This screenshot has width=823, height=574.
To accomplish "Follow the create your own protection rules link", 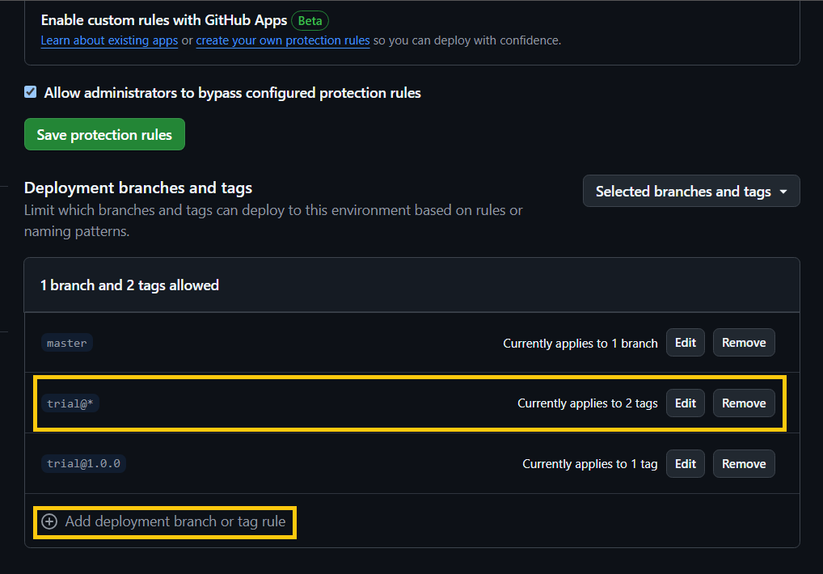I will click(x=282, y=40).
